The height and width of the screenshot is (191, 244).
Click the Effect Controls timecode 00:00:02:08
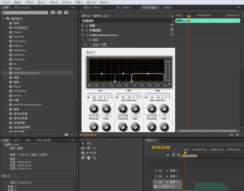pyautogui.click(x=90, y=135)
